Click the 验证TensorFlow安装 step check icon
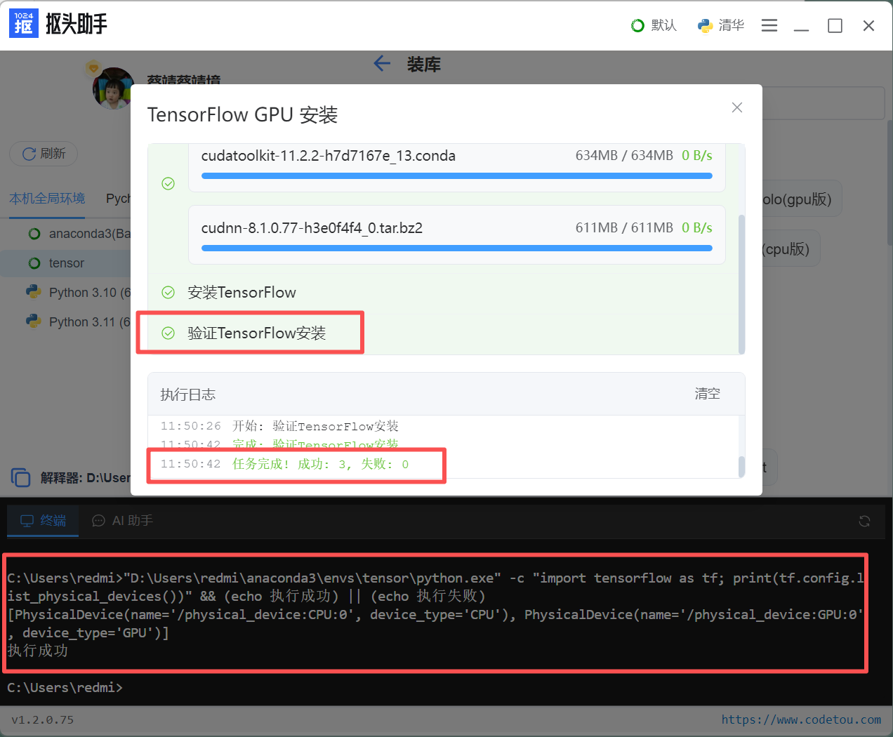Image resolution: width=893 pixels, height=737 pixels. click(x=168, y=333)
